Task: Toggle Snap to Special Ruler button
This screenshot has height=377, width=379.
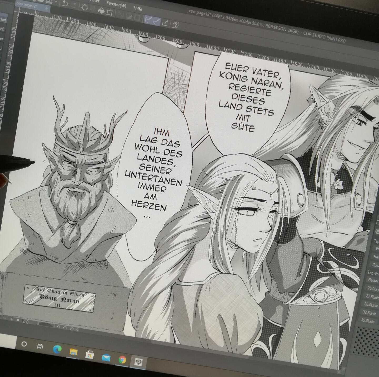Action: 157,21
